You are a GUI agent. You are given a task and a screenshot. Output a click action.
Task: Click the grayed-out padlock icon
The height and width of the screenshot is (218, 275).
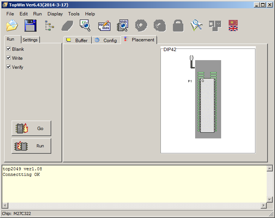pyautogui.click(x=178, y=26)
